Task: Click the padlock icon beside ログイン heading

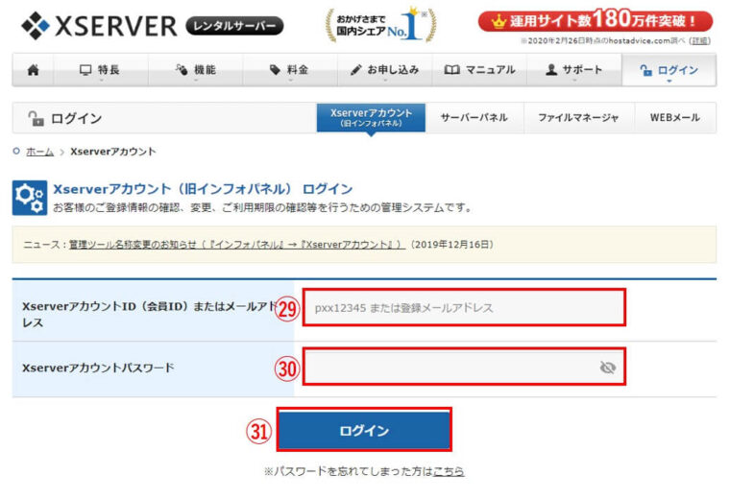Action: point(36,118)
